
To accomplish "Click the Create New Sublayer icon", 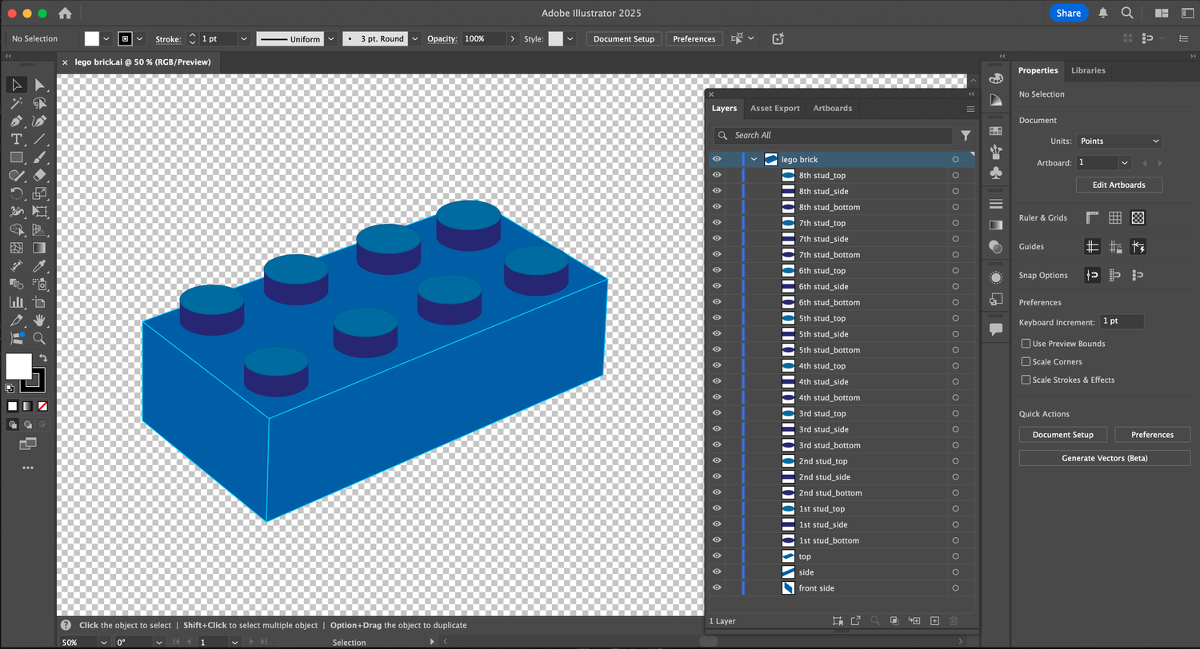I will [x=914, y=621].
